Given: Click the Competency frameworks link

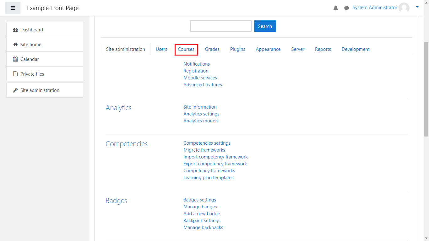Looking at the screenshot, I should (209, 171).
